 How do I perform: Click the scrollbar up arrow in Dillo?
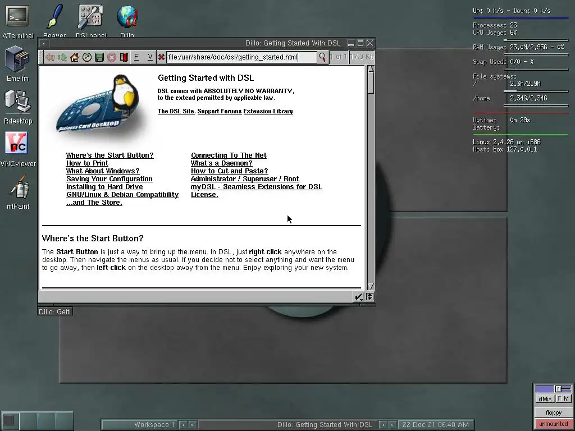[x=371, y=69]
